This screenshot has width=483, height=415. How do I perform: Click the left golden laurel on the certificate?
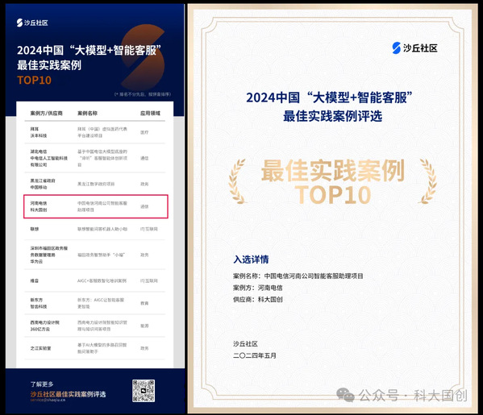[237, 181]
